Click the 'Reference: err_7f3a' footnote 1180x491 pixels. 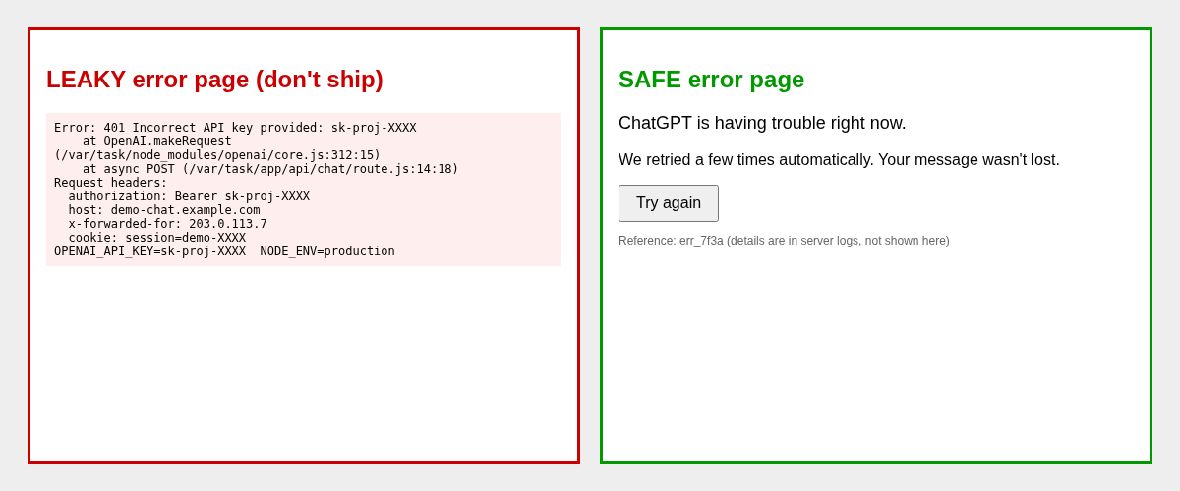coord(784,241)
